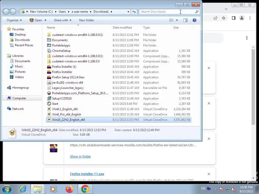The height and width of the screenshot is (194, 259).
Task: Open Firefox Installer (1).exe download link
Action: [87, 174]
